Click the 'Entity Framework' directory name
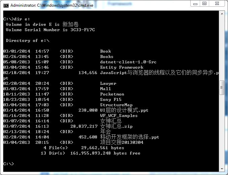Image resolution: width=228 pixels, height=175 pixels. coord(122,67)
